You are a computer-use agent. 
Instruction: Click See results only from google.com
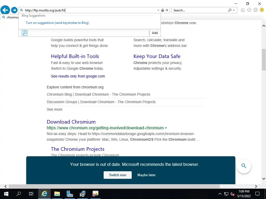[78, 76]
